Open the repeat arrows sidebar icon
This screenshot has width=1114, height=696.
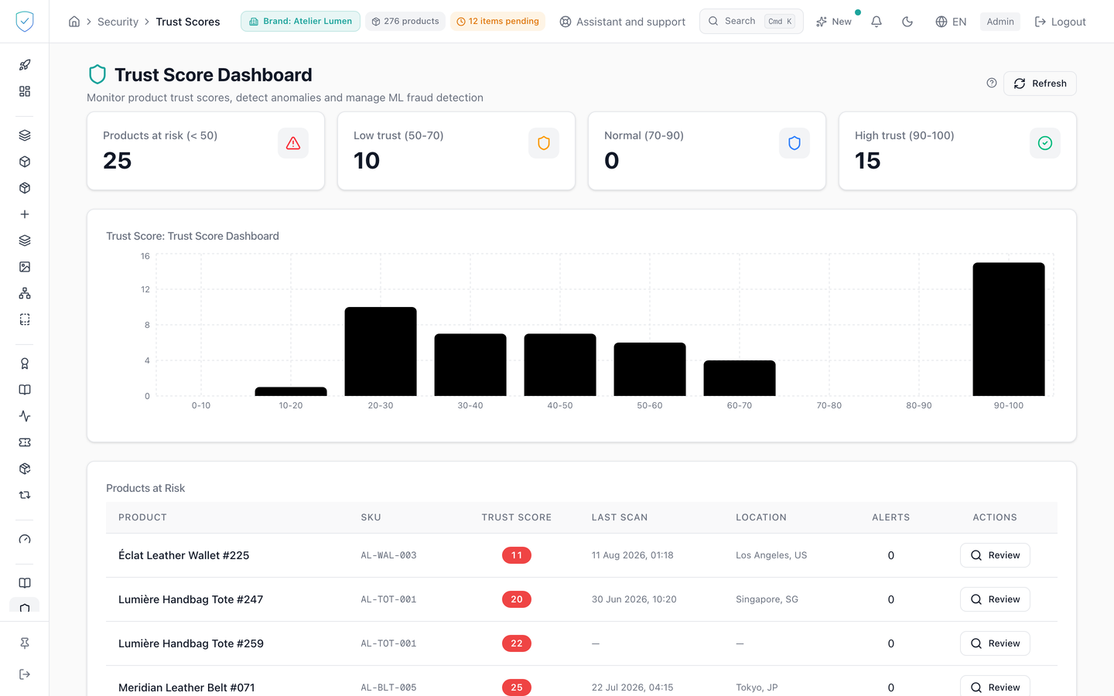pos(25,495)
